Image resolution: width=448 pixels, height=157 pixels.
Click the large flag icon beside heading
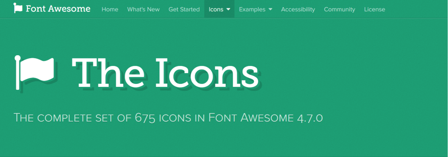pyautogui.click(x=34, y=73)
